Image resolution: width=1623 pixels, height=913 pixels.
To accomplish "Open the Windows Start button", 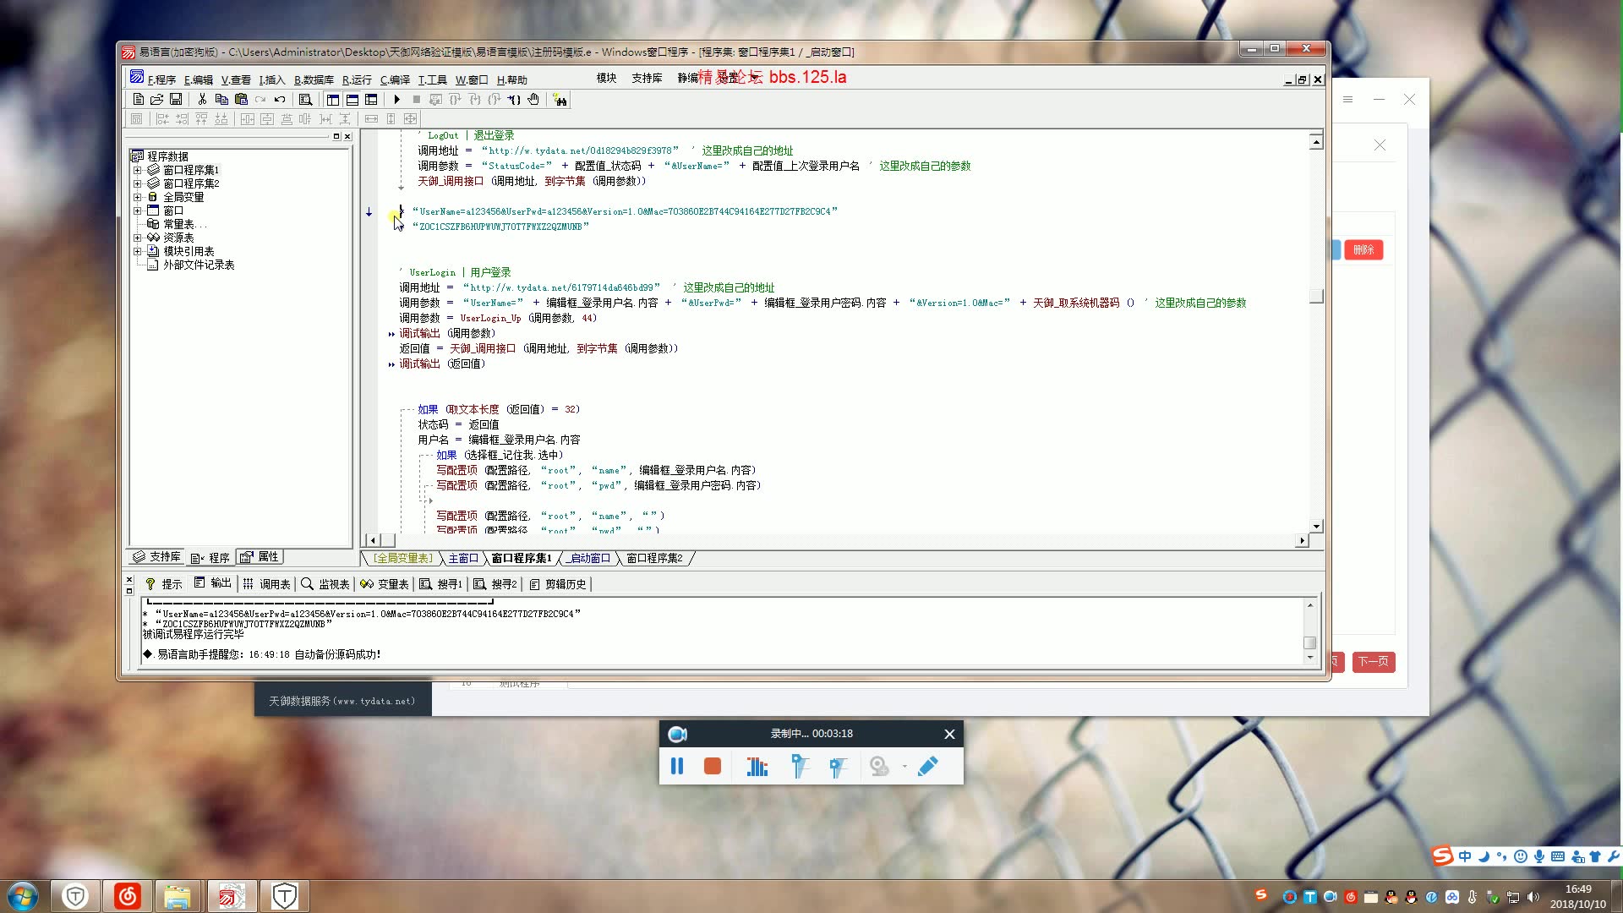I will pyautogui.click(x=23, y=896).
